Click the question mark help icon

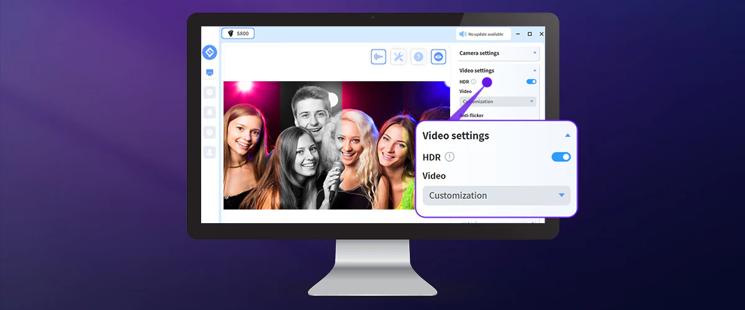(418, 57)
